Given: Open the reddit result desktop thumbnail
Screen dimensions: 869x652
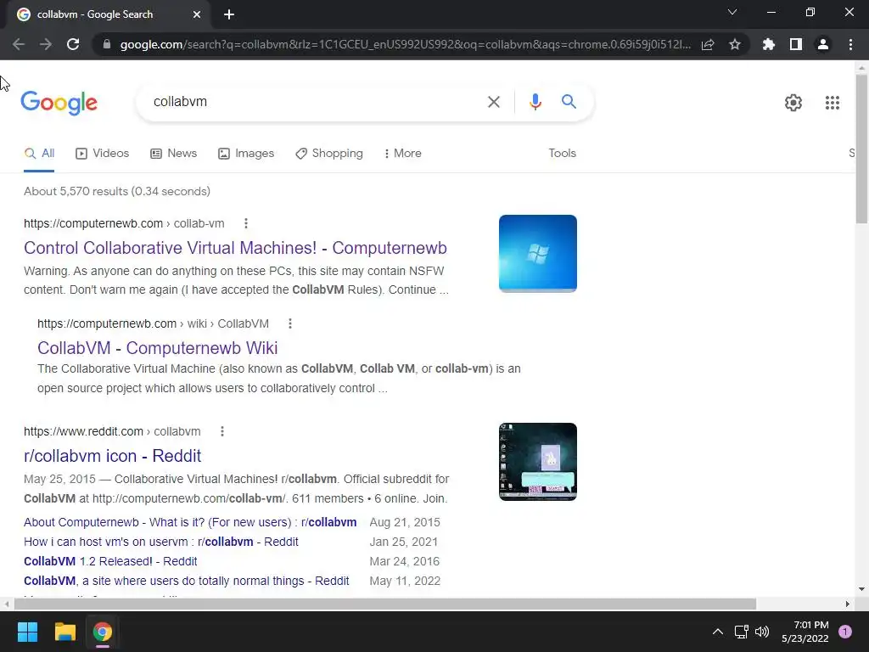Looking at the screenshot, I should pyautogui.click(x=537, y=462).
